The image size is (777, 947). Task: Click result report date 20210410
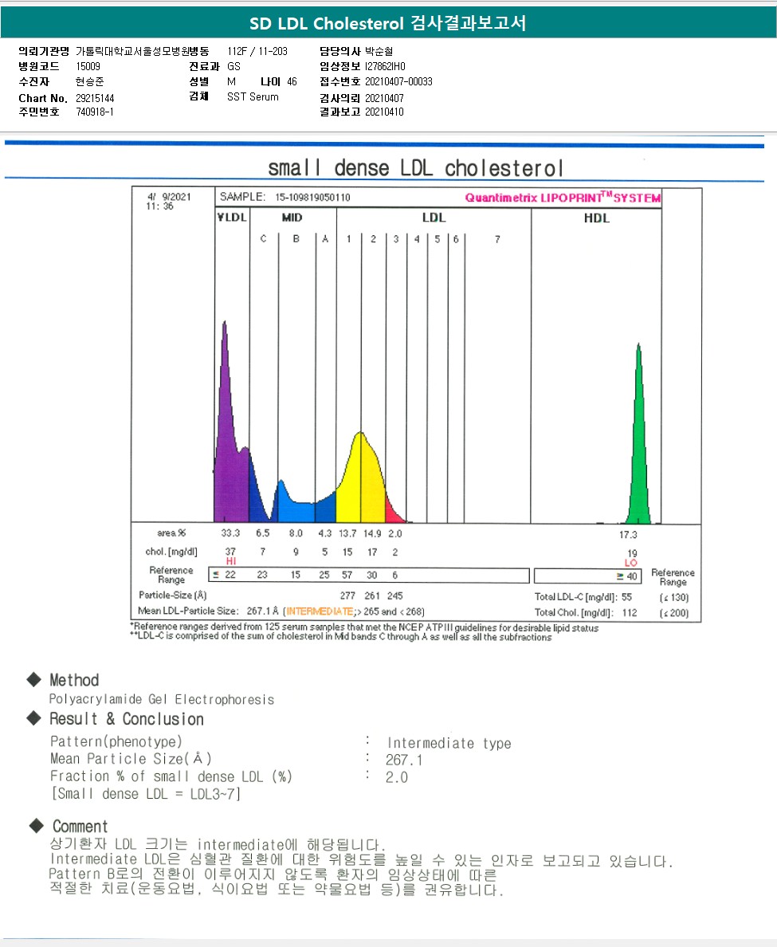[x=384, y=112]
